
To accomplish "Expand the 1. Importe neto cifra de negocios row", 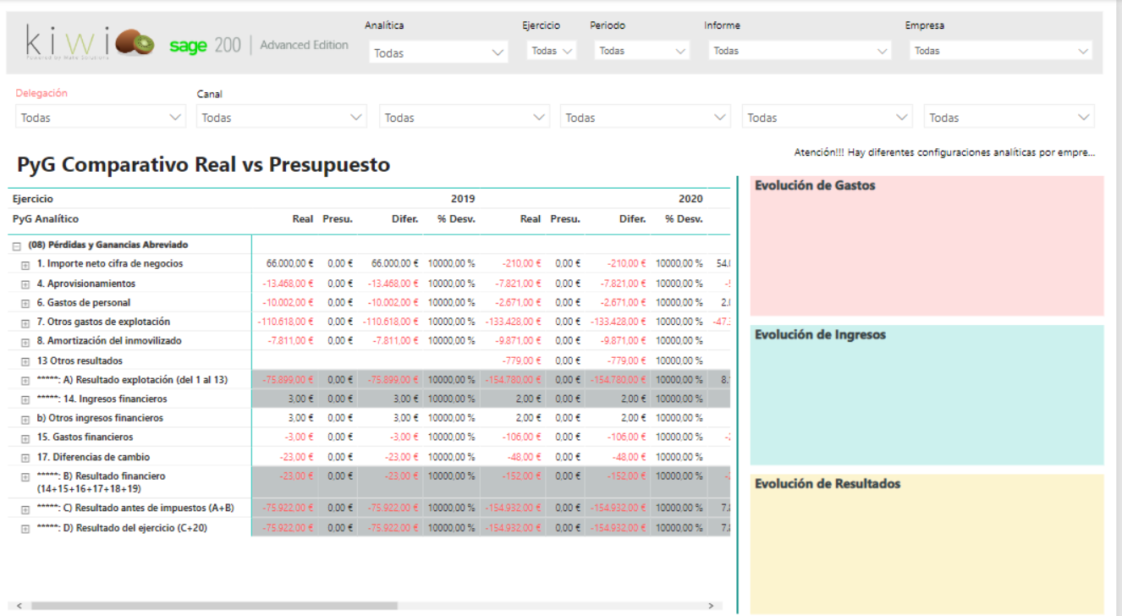I will (25, 265).
